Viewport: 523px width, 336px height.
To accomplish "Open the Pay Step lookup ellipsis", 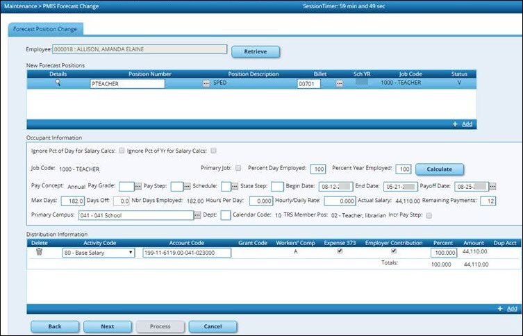I will [x=187, y=186].
